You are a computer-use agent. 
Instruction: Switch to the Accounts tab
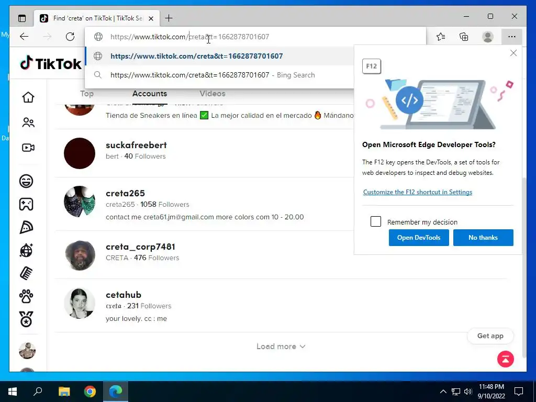150,94
